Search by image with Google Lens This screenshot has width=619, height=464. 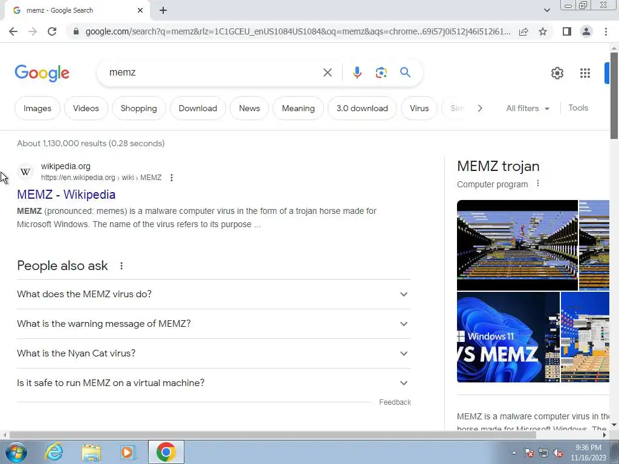[381, 72]
